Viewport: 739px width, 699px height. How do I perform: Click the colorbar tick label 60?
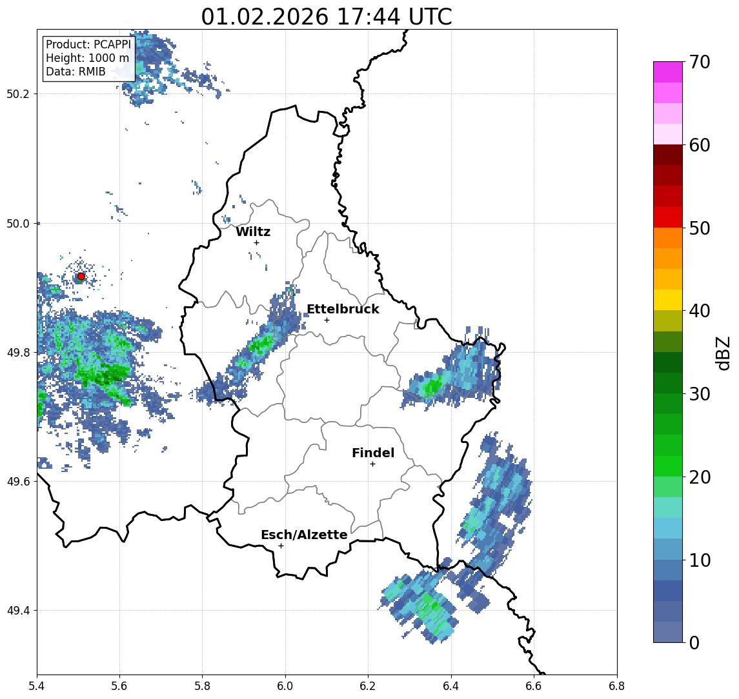[x=700, y=145]
